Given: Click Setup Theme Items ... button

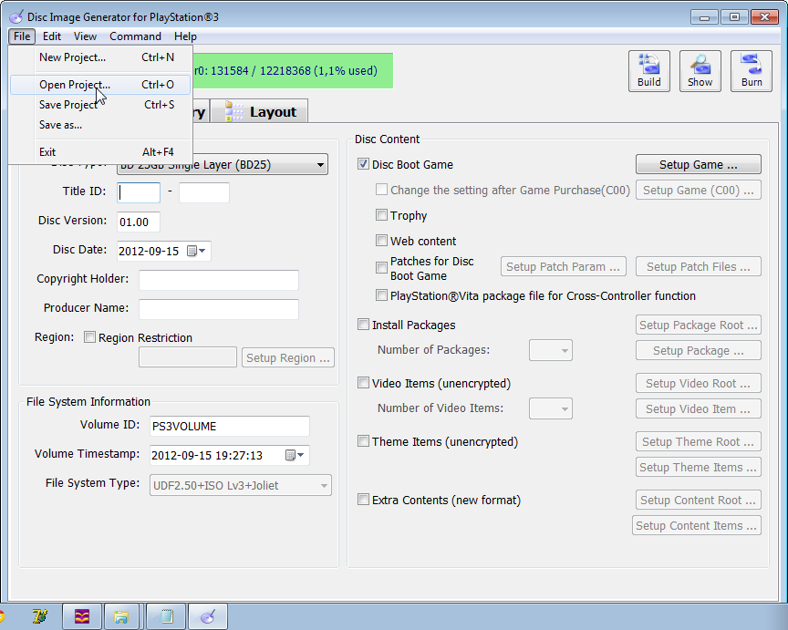Looking at the screenshot, I should [x=698, y=467].
